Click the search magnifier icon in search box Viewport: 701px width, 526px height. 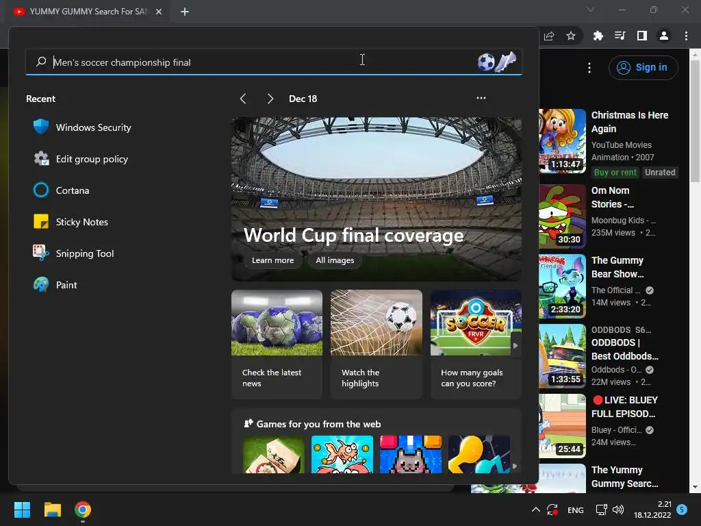[41, 62]
